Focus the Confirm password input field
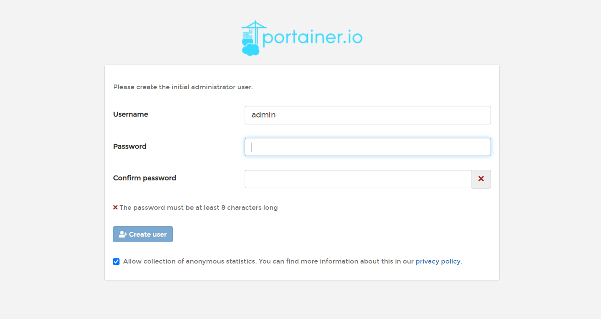The height and width of the screenshot is (319, 601). (358, 179)
